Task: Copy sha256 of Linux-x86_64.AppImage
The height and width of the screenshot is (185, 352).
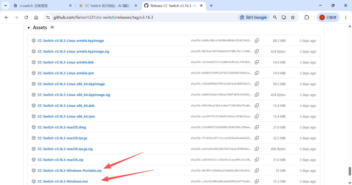Action: coord(257,84)
